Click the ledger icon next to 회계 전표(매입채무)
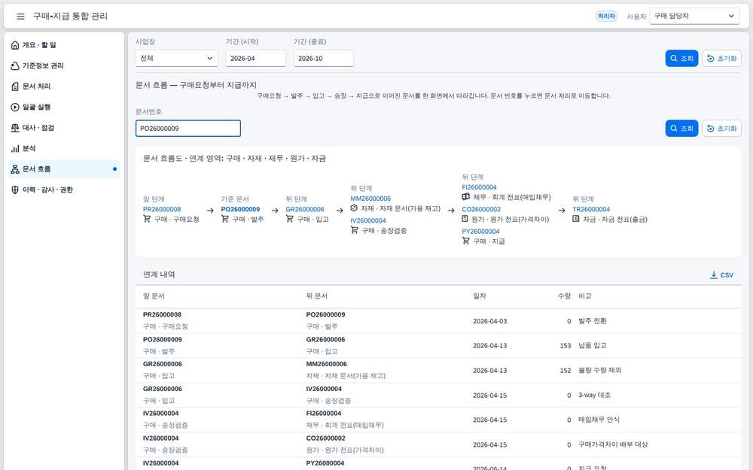The width and height of the screenshot is (753, 470). tap(466, 197)
